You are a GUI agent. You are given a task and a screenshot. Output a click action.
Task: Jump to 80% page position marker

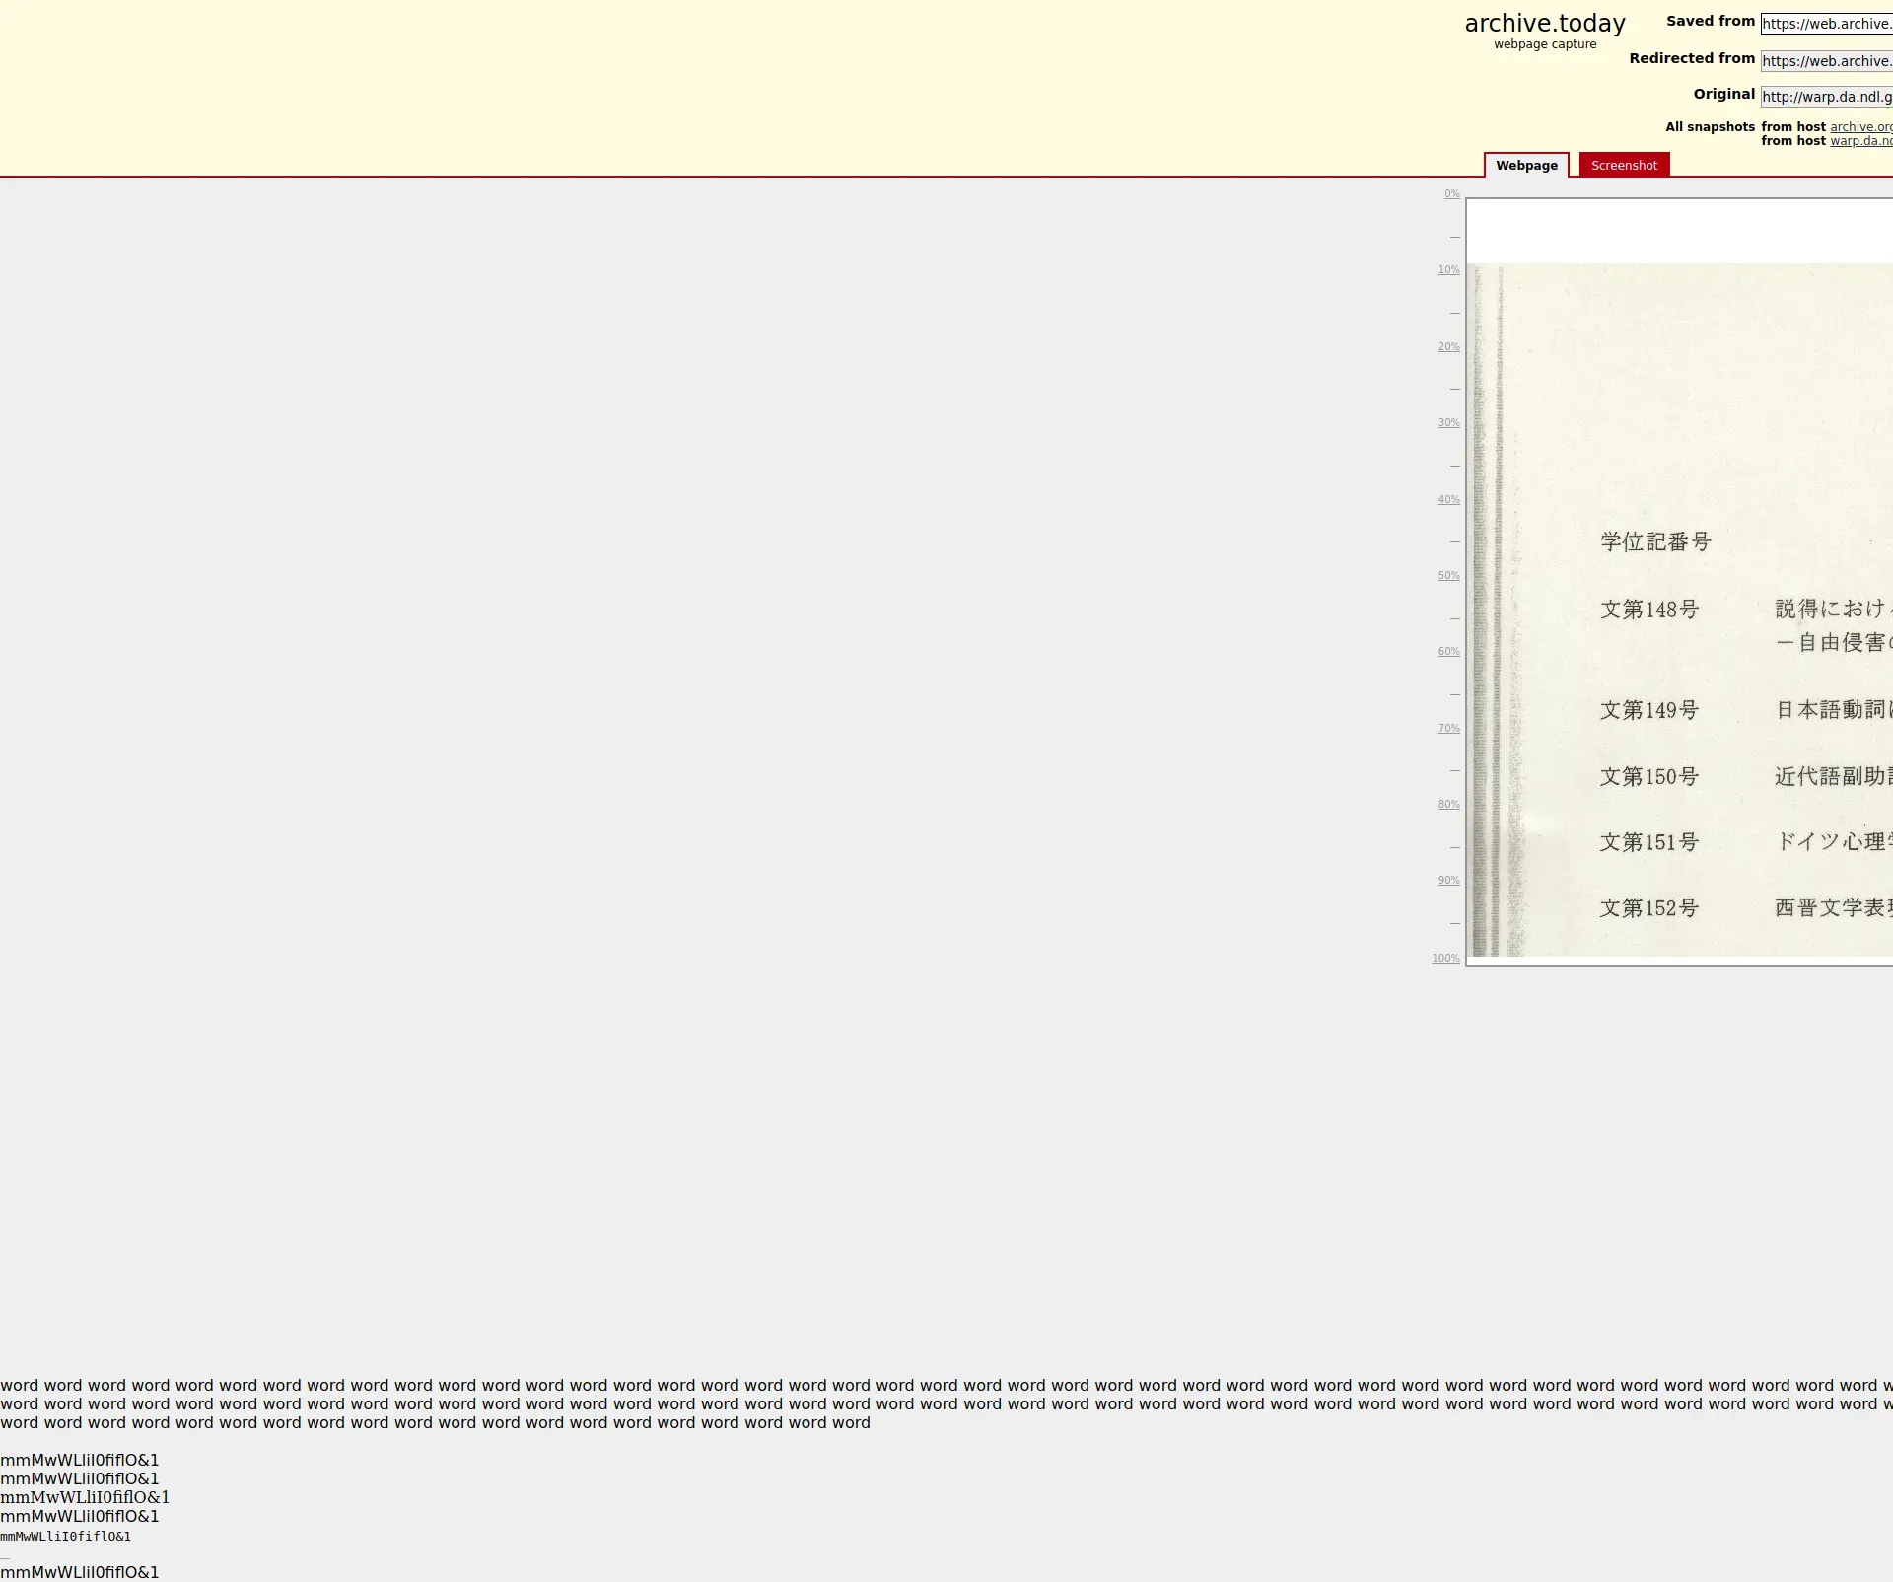click(1448, 805)
